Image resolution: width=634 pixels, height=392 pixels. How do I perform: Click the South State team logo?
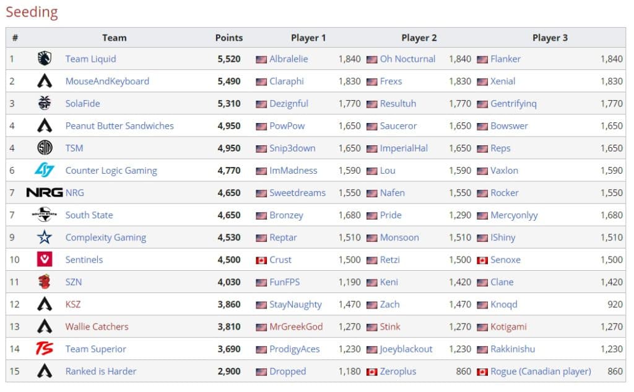pos(44,215)
